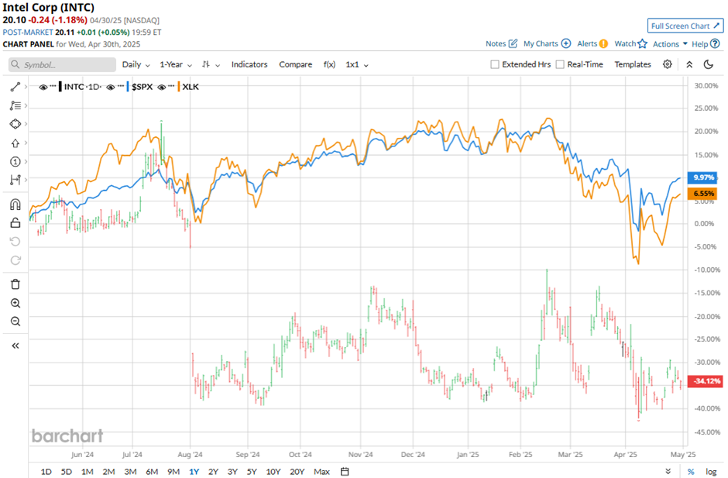This screenshot has height=478, width=728.
Task: Hide the XLK series eye icon
Action: coord(162,87)
